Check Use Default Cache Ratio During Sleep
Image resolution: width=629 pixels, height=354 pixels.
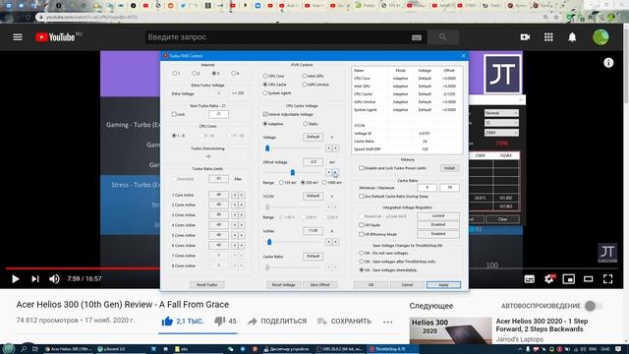[361, 197]
